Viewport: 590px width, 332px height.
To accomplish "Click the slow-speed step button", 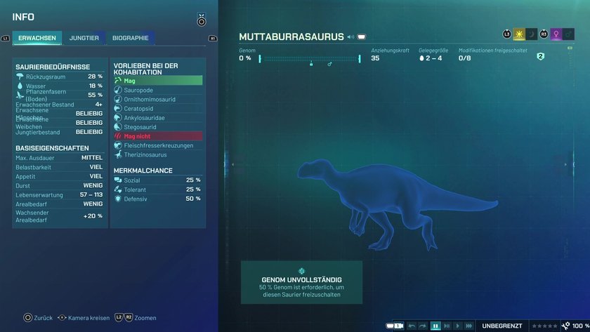I will pyautogui.click(x=447, y=326).
